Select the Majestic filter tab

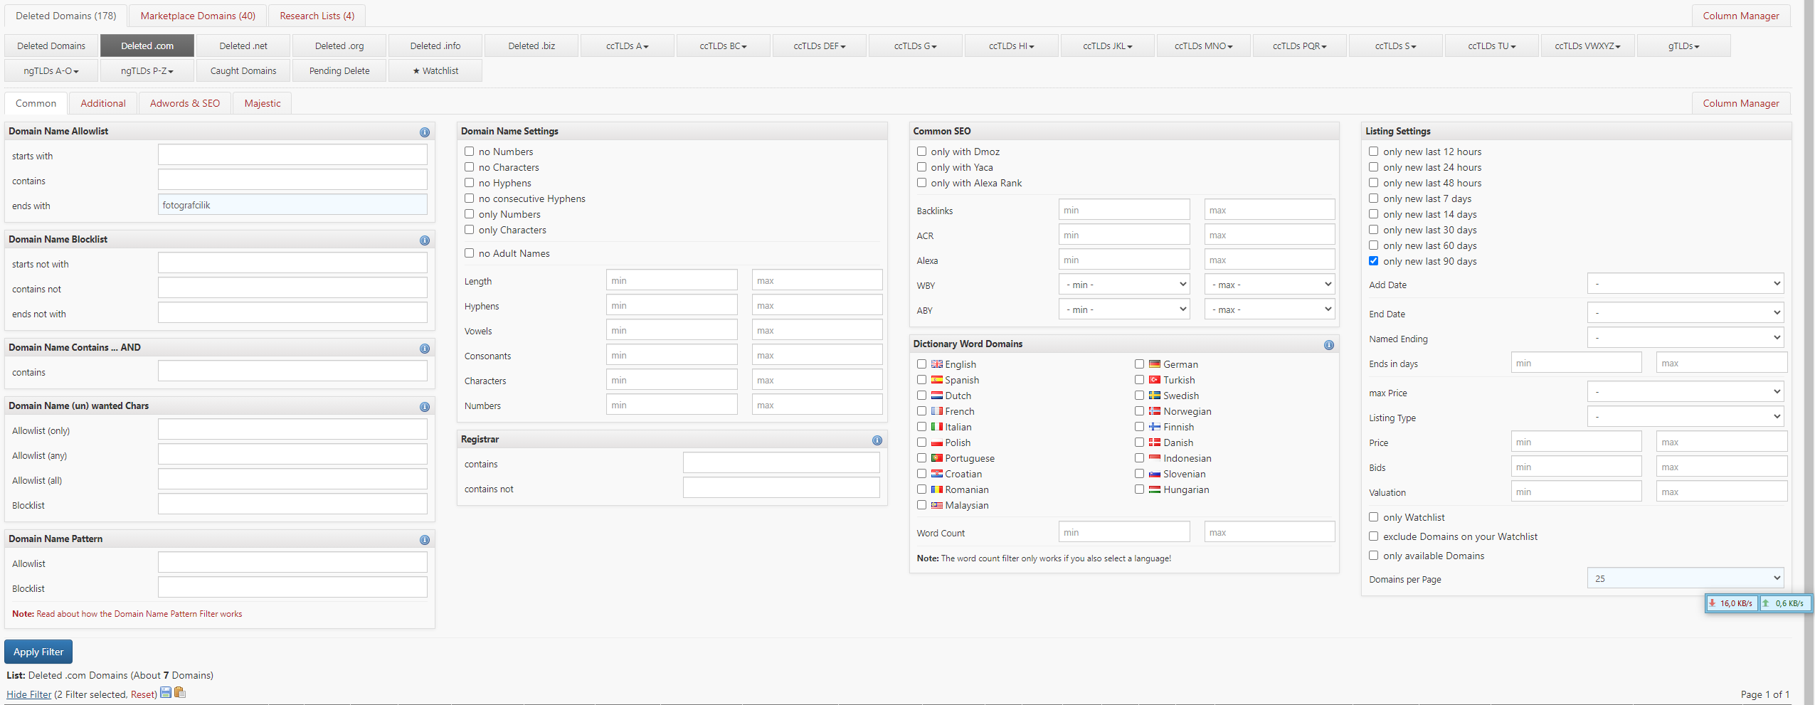tap(263, 104)
